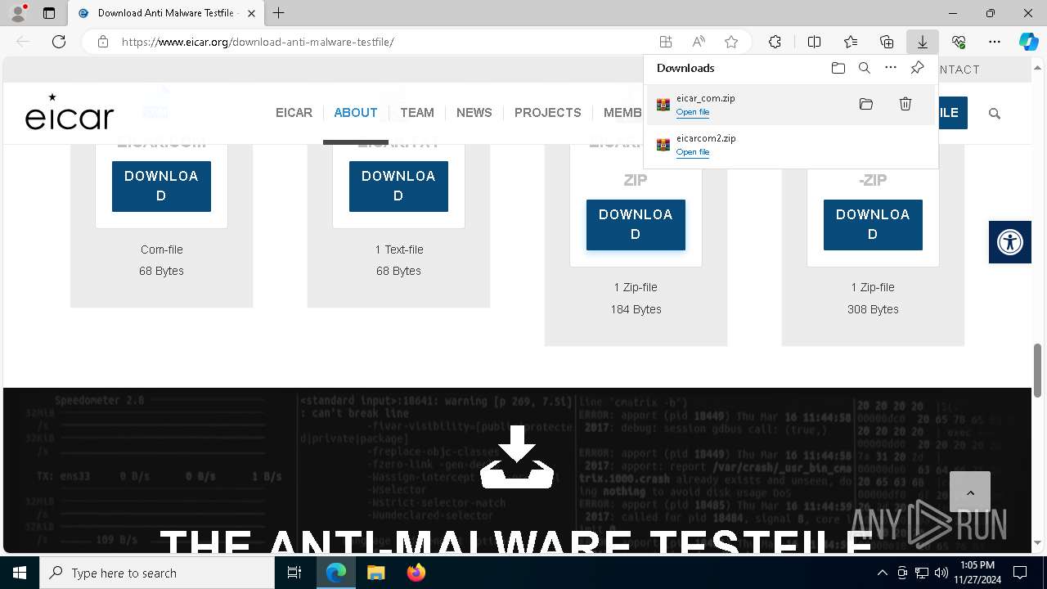
Task: Go to NEWS menu item
Action: tap(474, 113)
